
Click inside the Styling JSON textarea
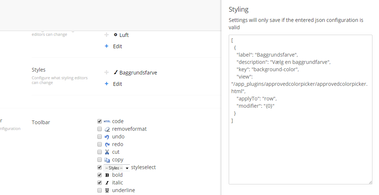click(301, 109)
